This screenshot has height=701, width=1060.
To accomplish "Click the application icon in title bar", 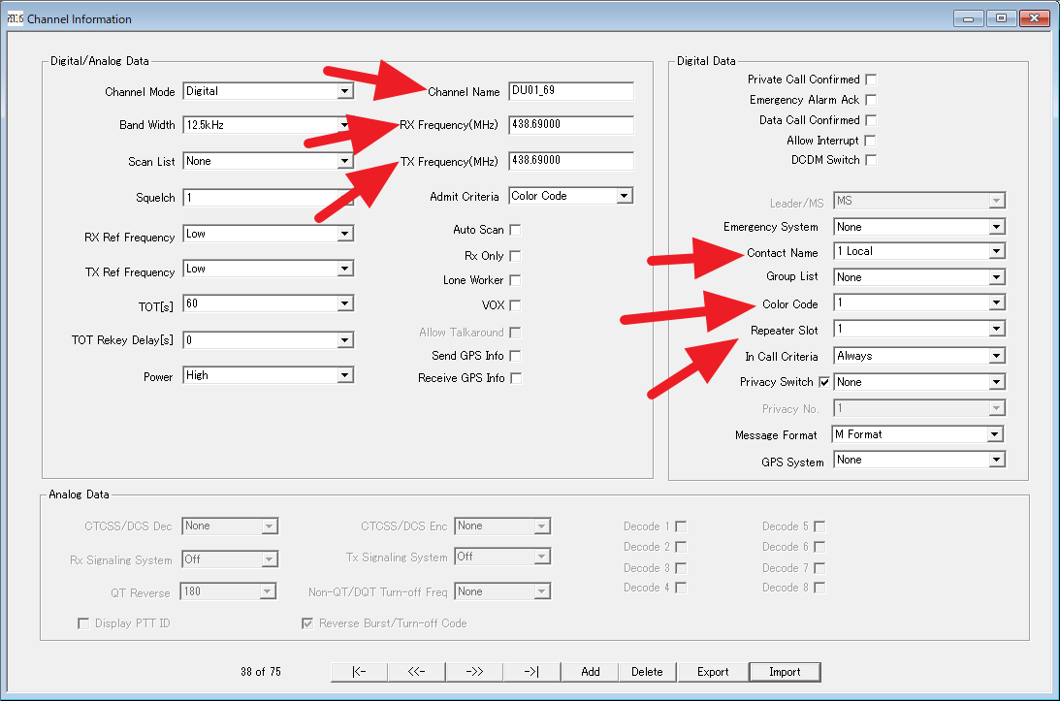I will (x=15, y=18).
